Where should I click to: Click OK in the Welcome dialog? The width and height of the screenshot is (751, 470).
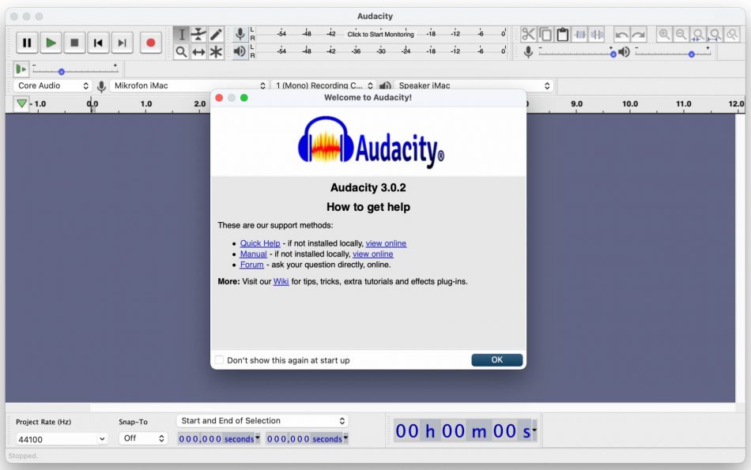(496, 360)
